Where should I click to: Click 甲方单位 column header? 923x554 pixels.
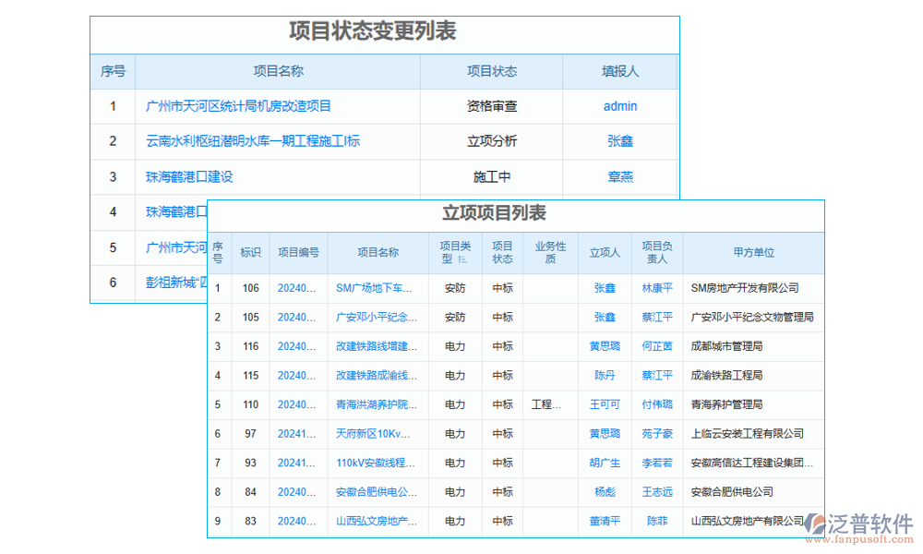[753, 252]
